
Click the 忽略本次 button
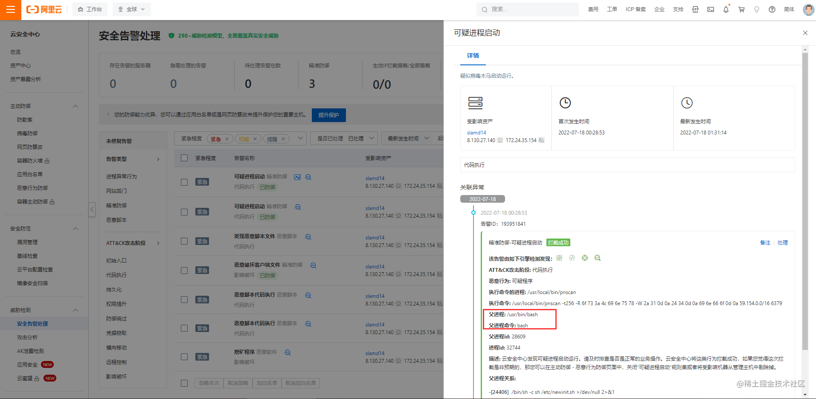[x=209, y=383]
